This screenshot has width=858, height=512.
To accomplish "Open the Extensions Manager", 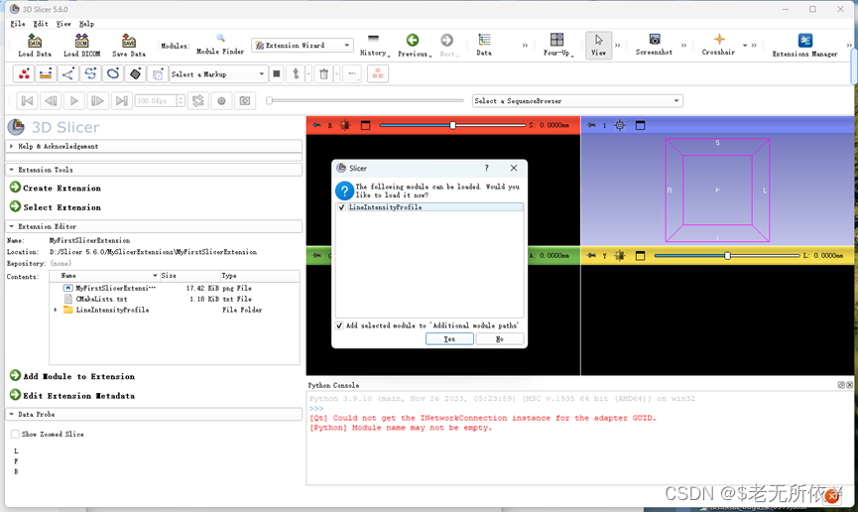I will [x=804, y=45].
